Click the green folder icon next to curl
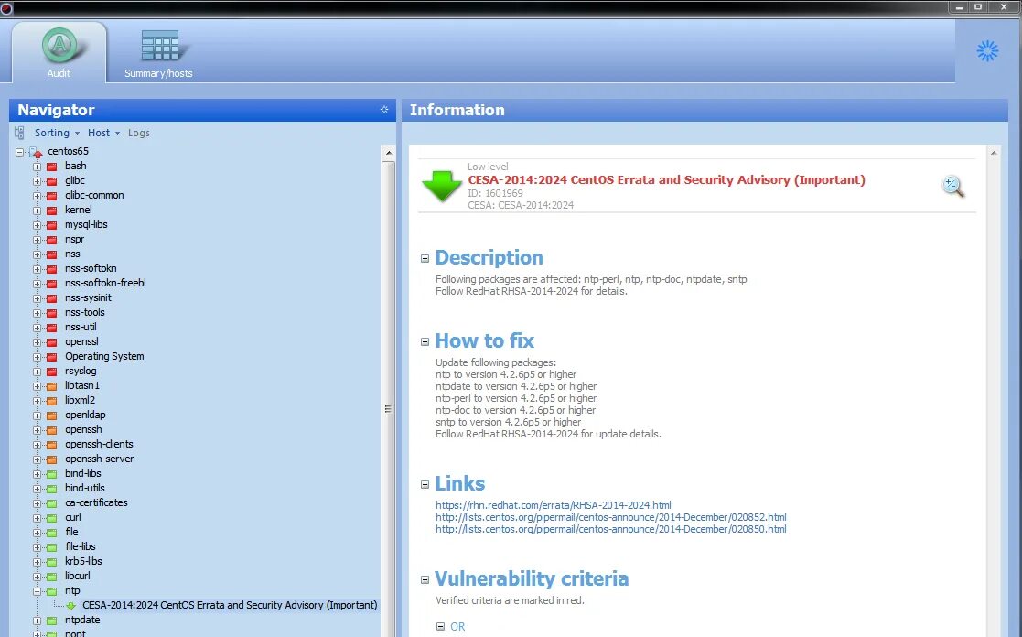Screen dimensions: 1022x637 (x=51, y=518)
